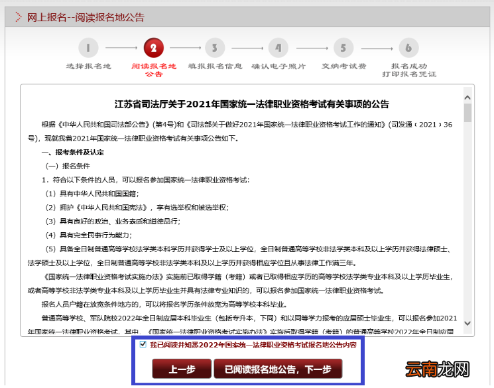The height and width of the screenshot is (388, 494).
Task: Click the line (3) 具有良好的政治、业务素质
Action: [x=113, y=222]
